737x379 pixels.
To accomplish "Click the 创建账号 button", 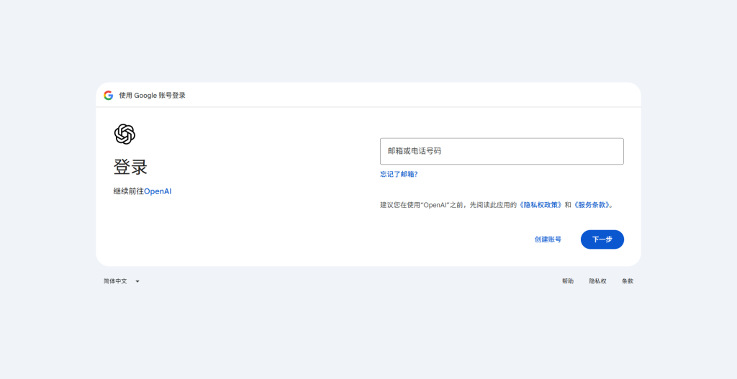I will click(x=548, y=239).
